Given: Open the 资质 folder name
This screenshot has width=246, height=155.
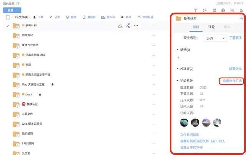Looking at the screenshot, I should pyautogui.click(x=28, y=65).
